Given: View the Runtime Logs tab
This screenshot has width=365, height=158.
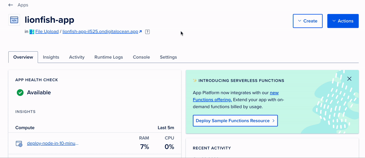Looking at the screenshot, I should [x=109, y=57].
